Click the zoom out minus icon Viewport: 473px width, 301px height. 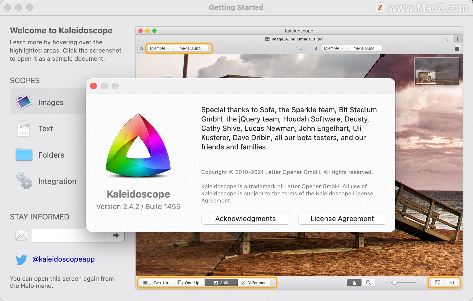pos(386,282)
